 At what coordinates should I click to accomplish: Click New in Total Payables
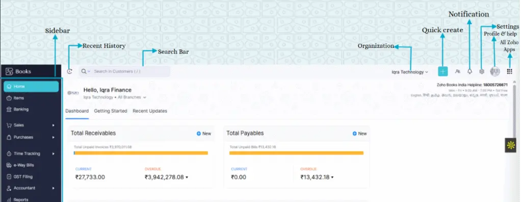click(x=359, y=133)
